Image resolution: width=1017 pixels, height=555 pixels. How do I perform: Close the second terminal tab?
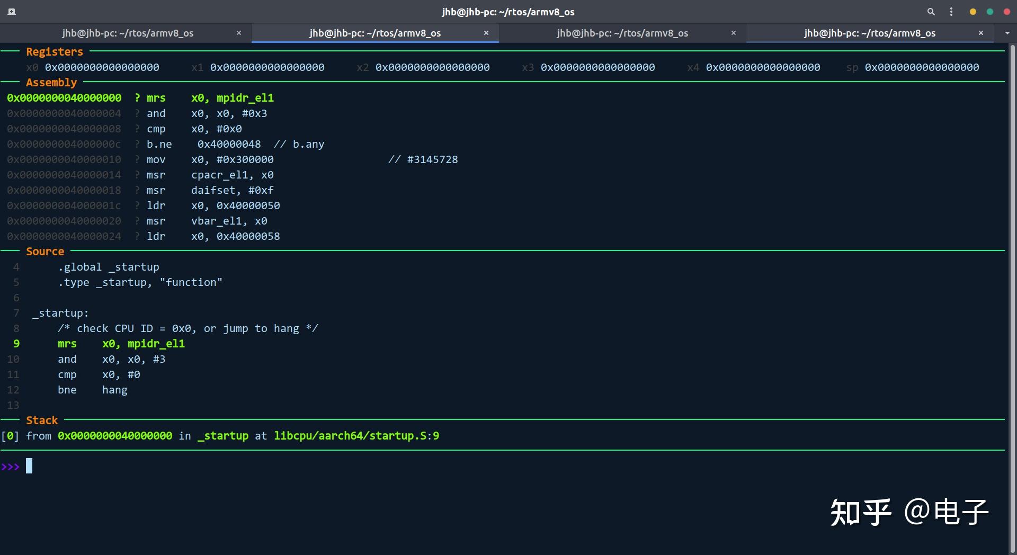[486, 33]
